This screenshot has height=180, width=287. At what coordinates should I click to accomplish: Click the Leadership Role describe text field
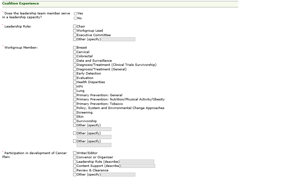[x=137, y=162]
